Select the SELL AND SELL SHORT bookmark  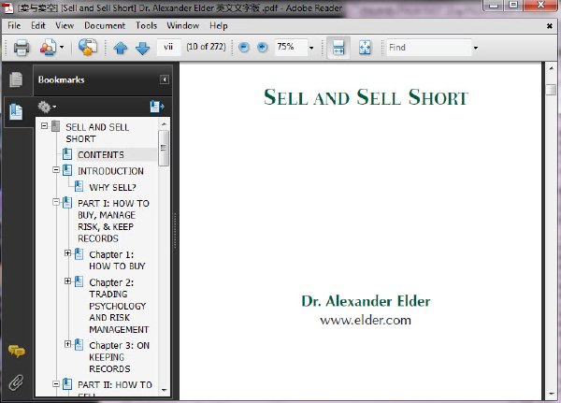point(97,133)
